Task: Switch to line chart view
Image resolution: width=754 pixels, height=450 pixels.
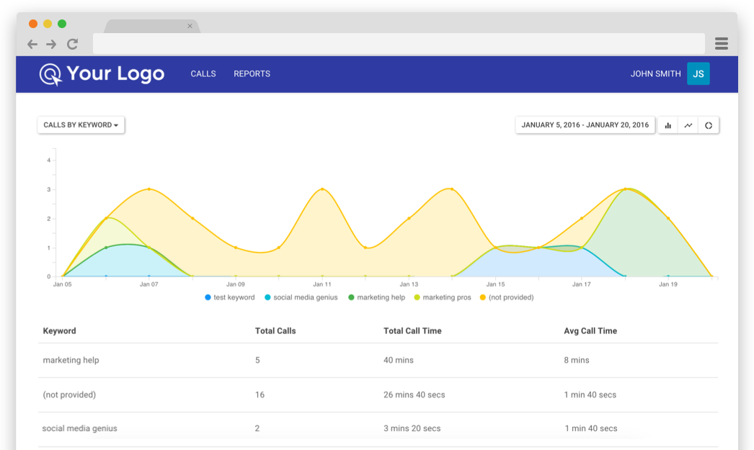Action: [x=688, y=125]
